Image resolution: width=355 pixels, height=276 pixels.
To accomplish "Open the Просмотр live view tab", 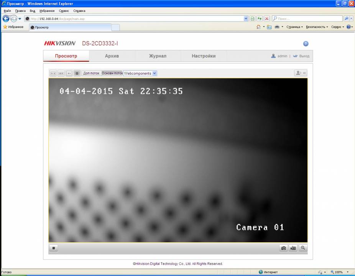I will 66,56.
